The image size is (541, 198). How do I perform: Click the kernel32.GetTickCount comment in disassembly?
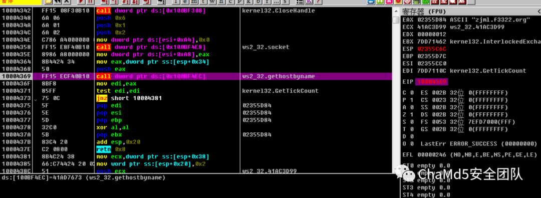click(280, 91)
